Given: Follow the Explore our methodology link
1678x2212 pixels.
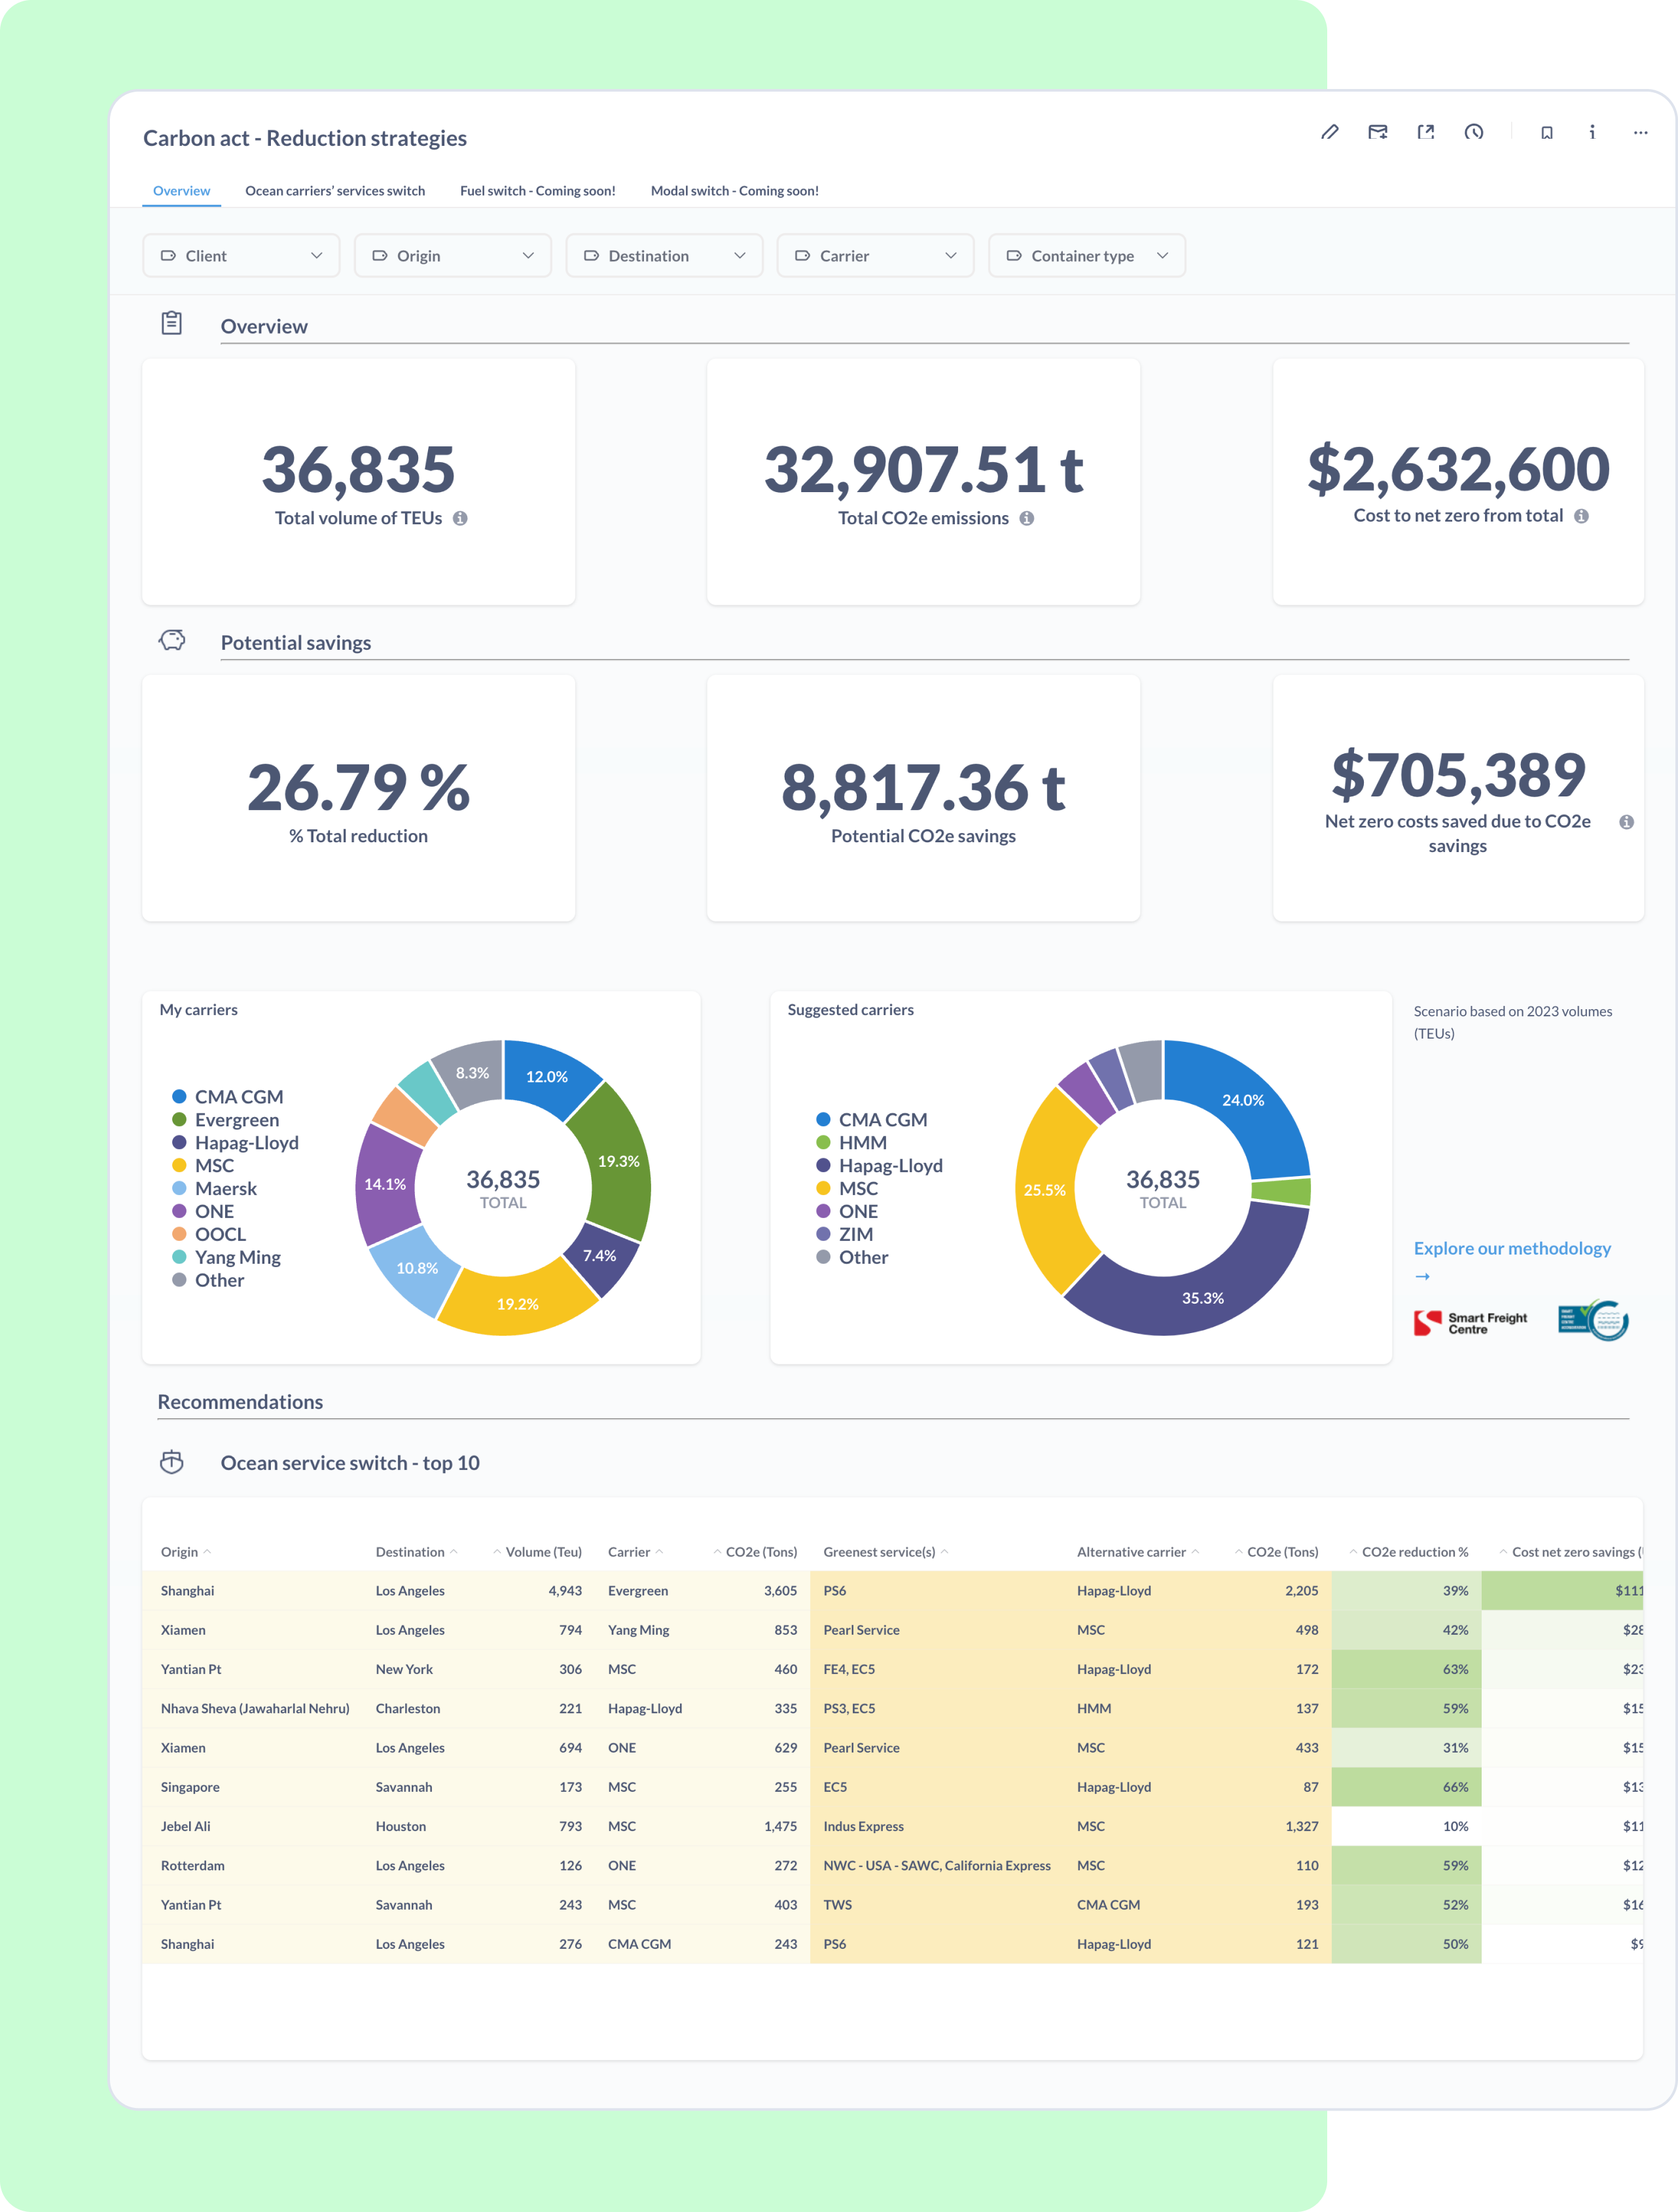Looking at the screenshot, I should (x=1511, y=1248).
